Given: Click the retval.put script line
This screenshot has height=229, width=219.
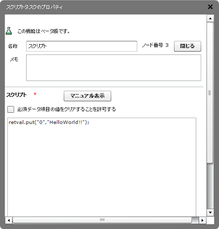Looking at the screenshot, I should coord(49,122).
